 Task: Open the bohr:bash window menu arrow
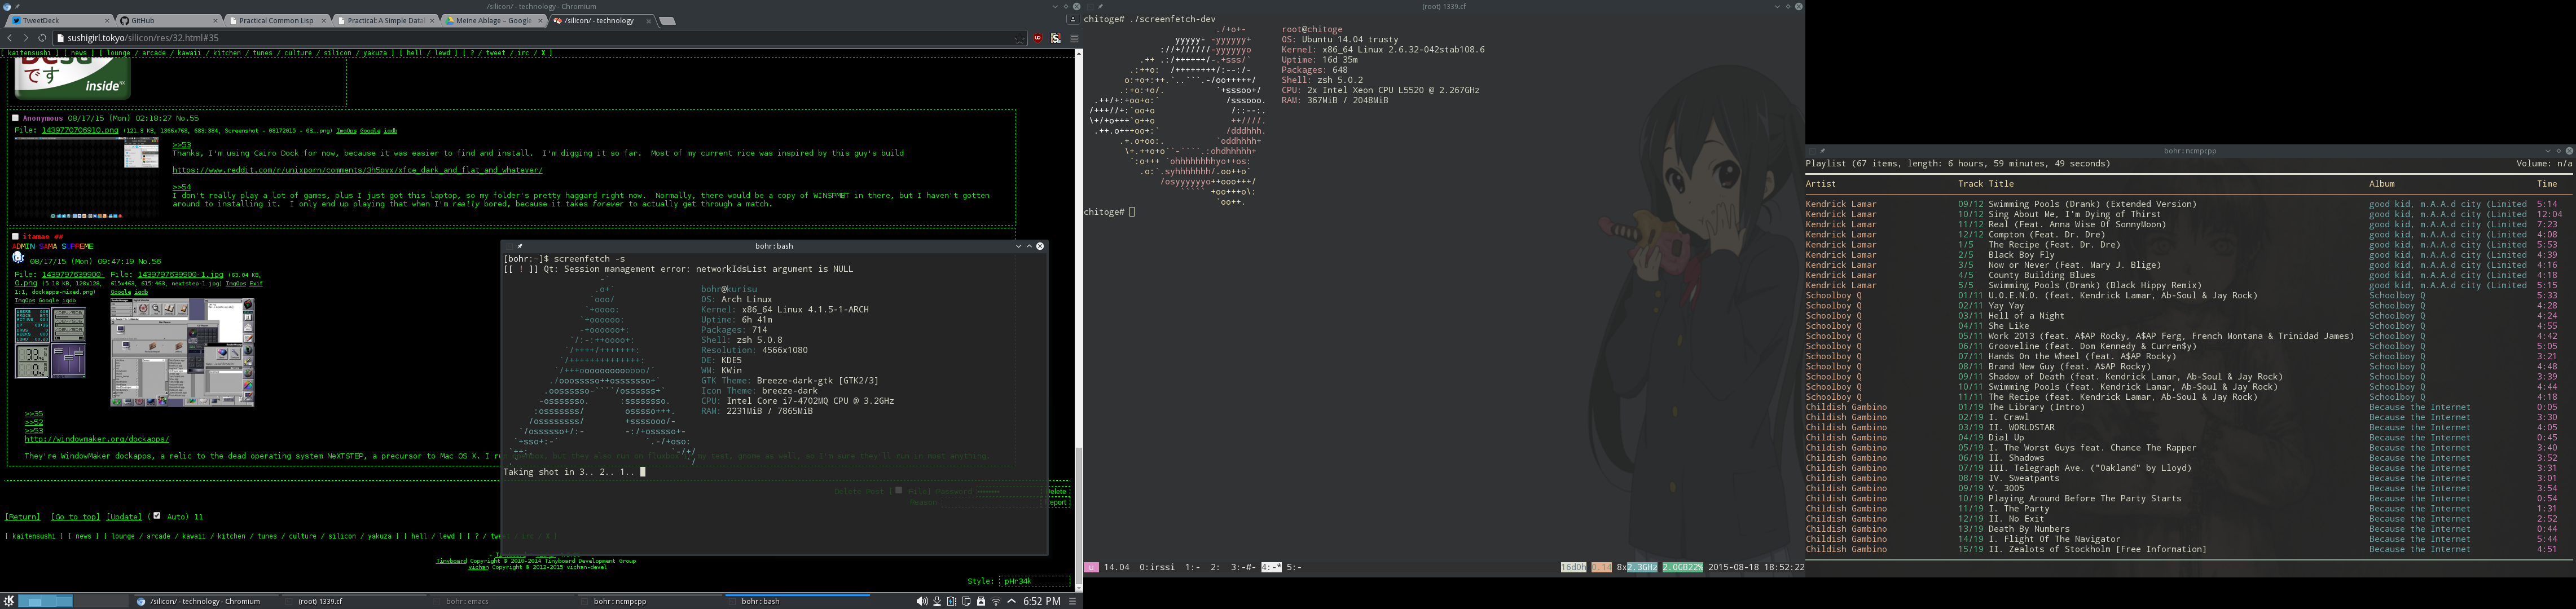pos(1018,246)
